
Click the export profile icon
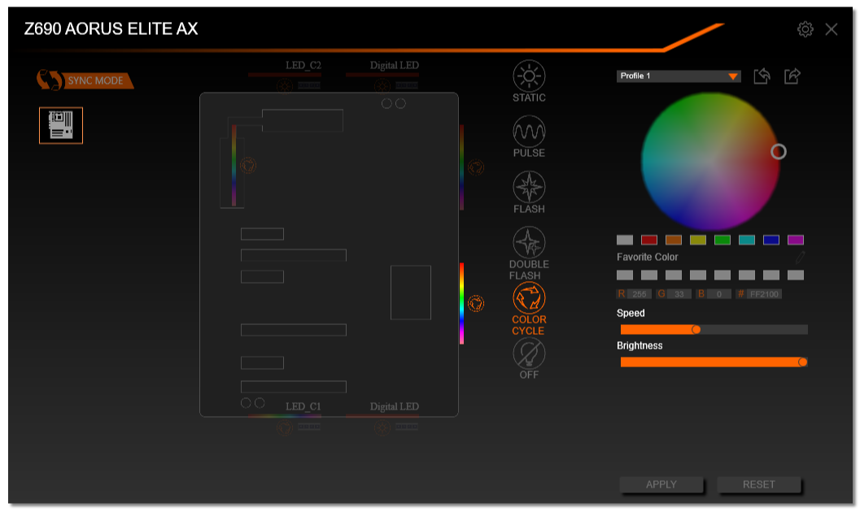point(792,76)
